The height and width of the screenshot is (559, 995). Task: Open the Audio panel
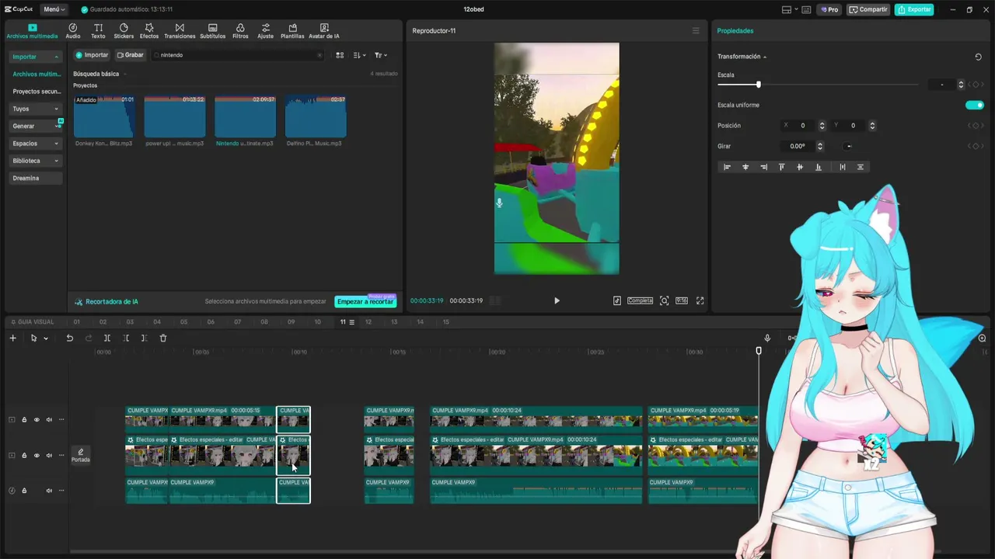pyautogui.click(x=73, y=31)
